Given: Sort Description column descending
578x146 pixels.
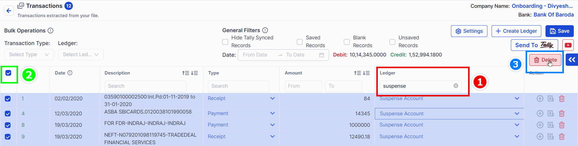Looking at the screenshot, I should [194, 73].
